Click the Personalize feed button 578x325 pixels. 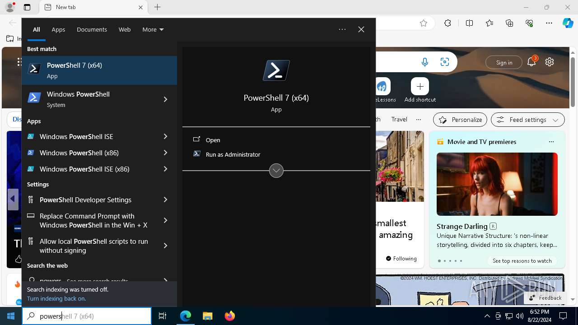click(460, 120)
